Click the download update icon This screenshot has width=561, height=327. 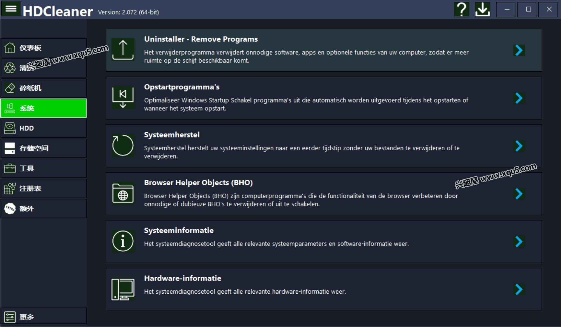point(482,9)
